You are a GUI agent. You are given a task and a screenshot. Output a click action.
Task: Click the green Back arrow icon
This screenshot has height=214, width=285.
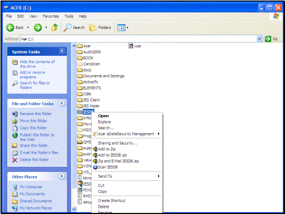[x=10, y=28]
